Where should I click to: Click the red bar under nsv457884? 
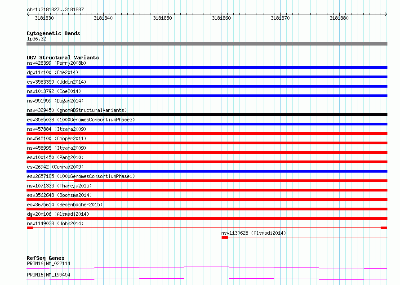207,134
